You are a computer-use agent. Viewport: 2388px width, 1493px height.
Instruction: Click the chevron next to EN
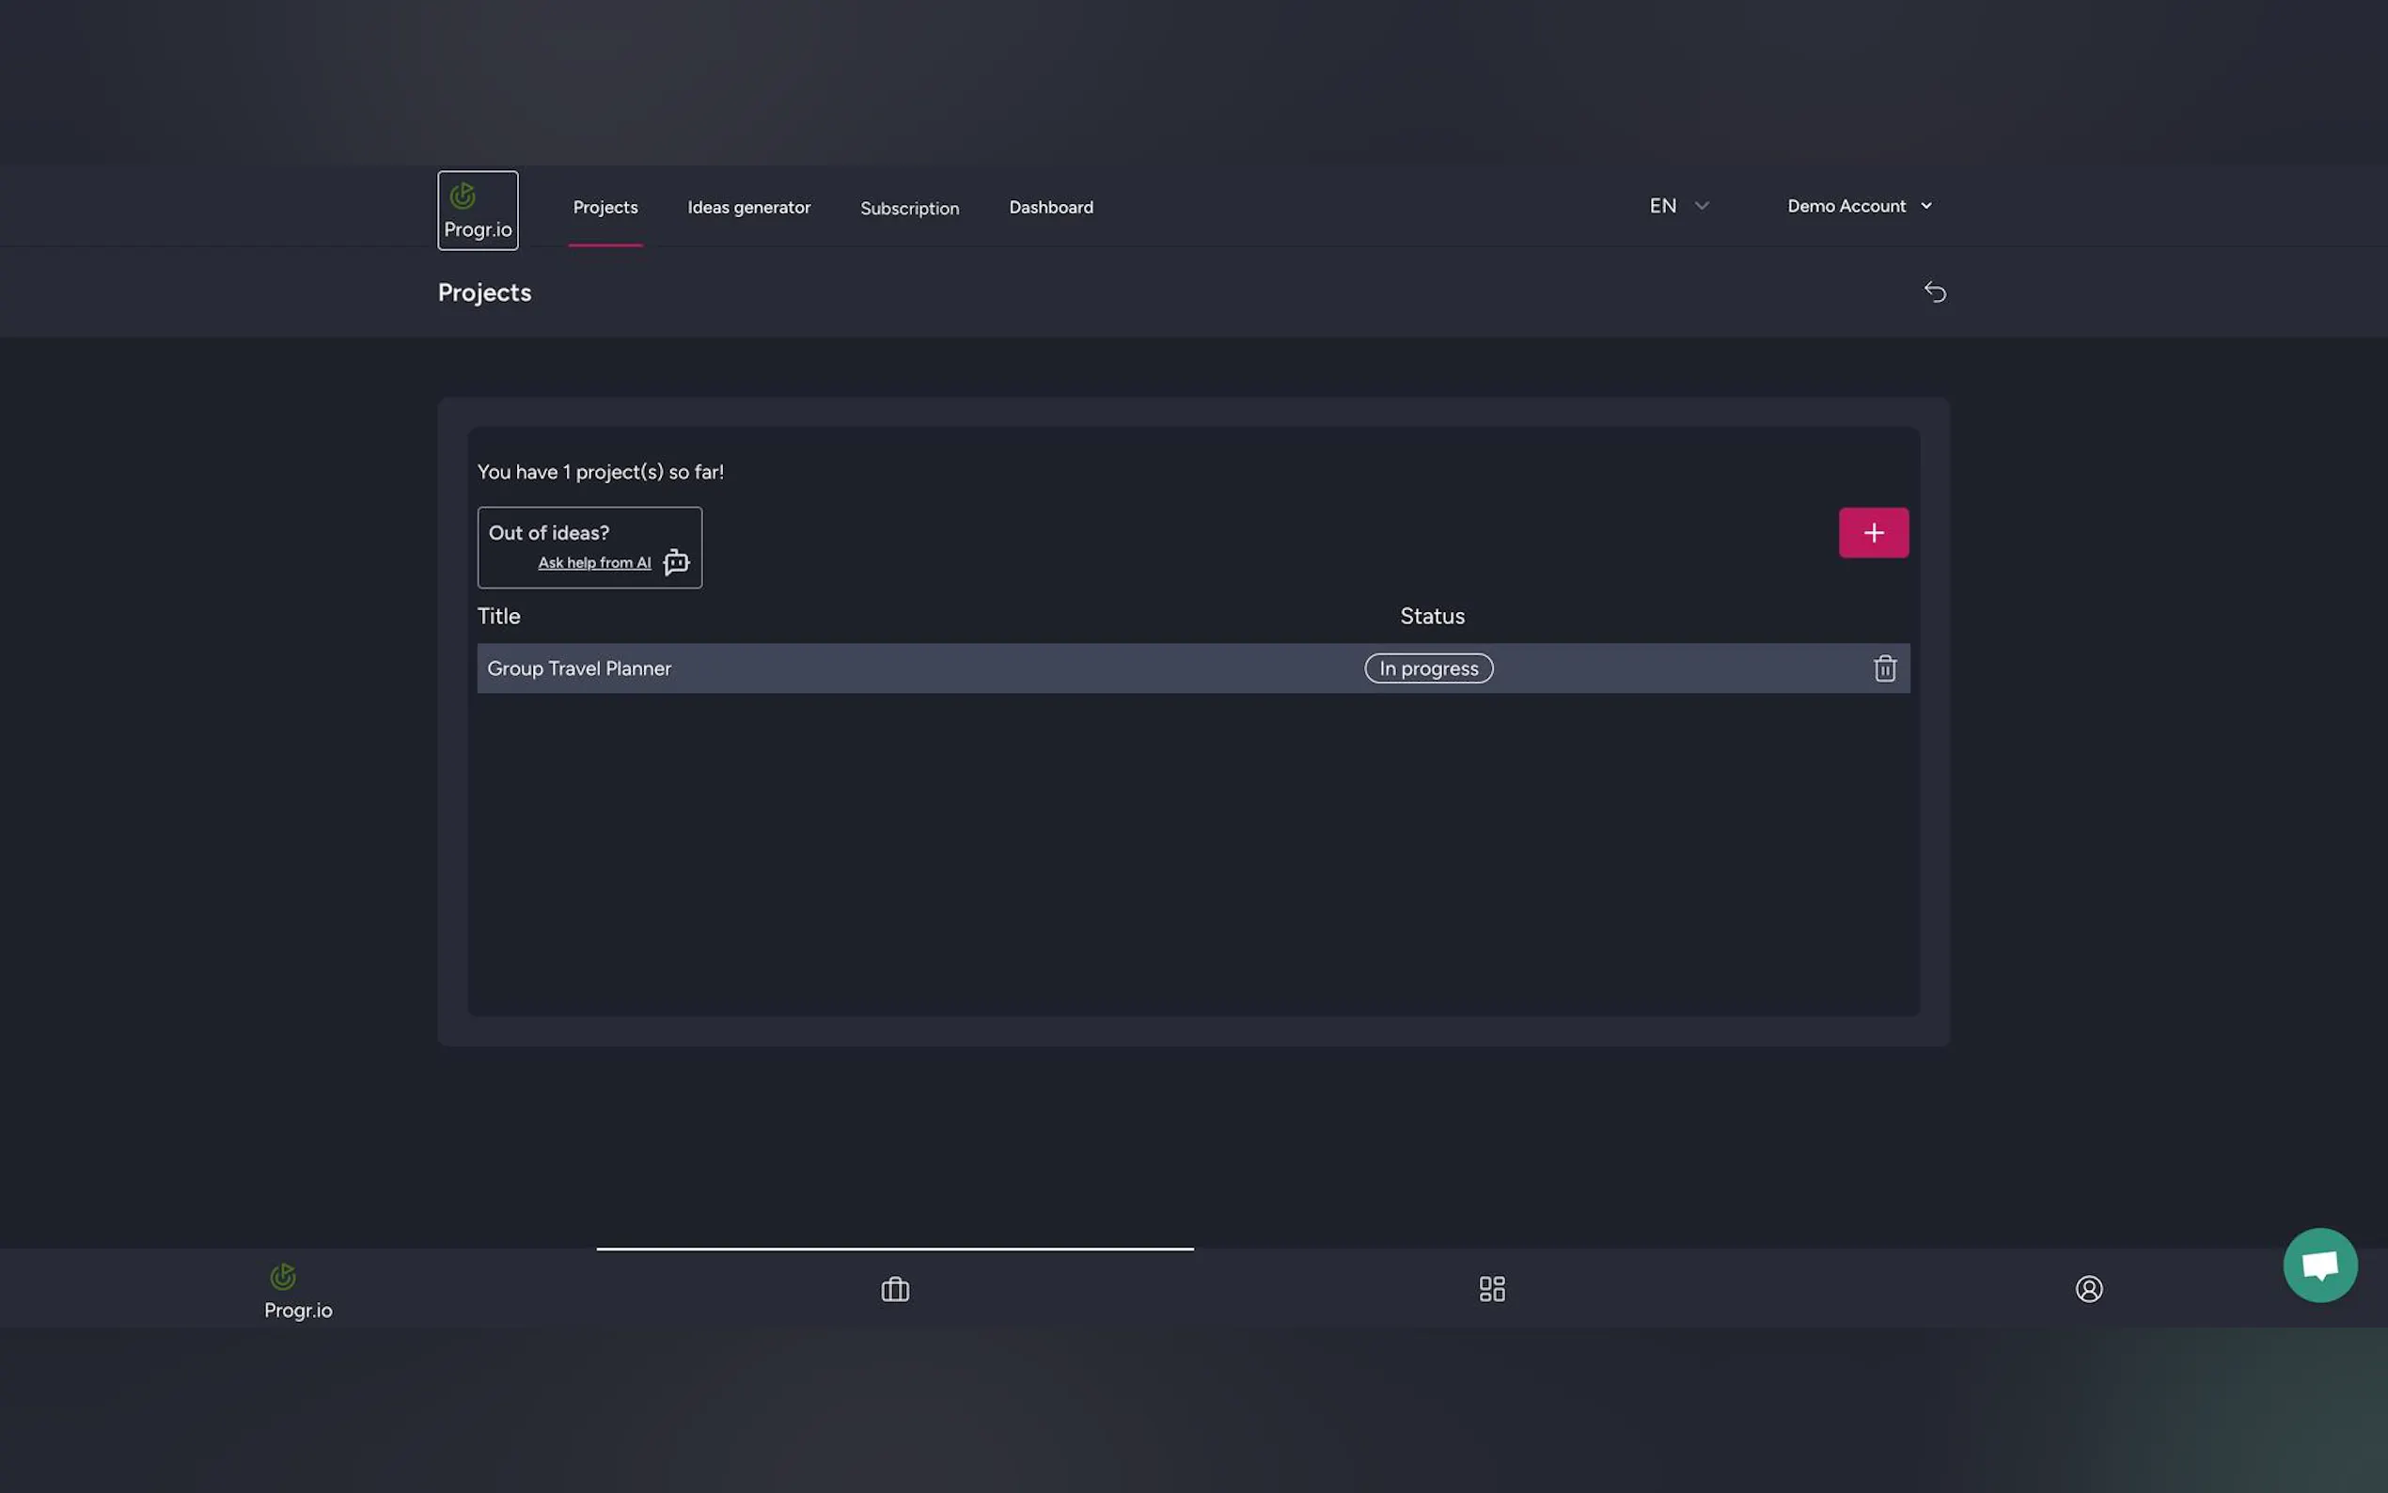1702,205
